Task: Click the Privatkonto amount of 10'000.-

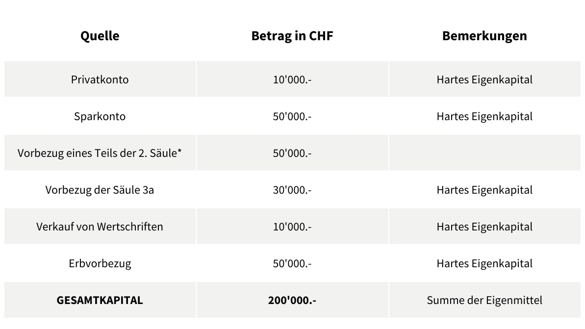Action: [292, 79]
